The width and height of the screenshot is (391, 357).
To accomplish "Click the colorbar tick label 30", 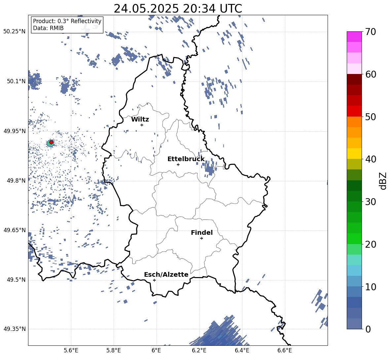I will 371,202.
